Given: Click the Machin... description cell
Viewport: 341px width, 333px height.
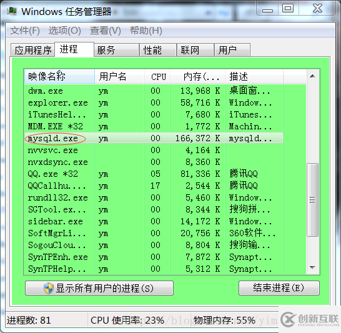Looking at the screenshot, I should (250, 126).
